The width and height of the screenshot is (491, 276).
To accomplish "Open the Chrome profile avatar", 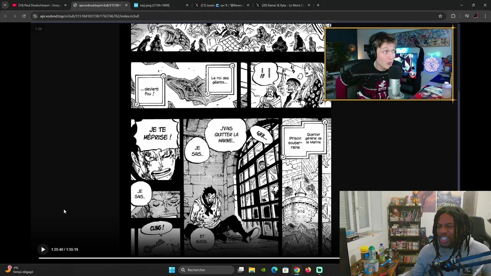I will click(476, 16).
